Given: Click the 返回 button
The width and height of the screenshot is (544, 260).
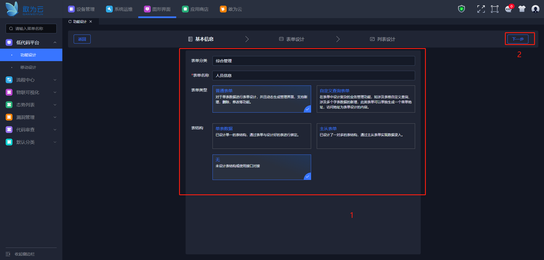Looking at the screenshot, I should 82,39.
